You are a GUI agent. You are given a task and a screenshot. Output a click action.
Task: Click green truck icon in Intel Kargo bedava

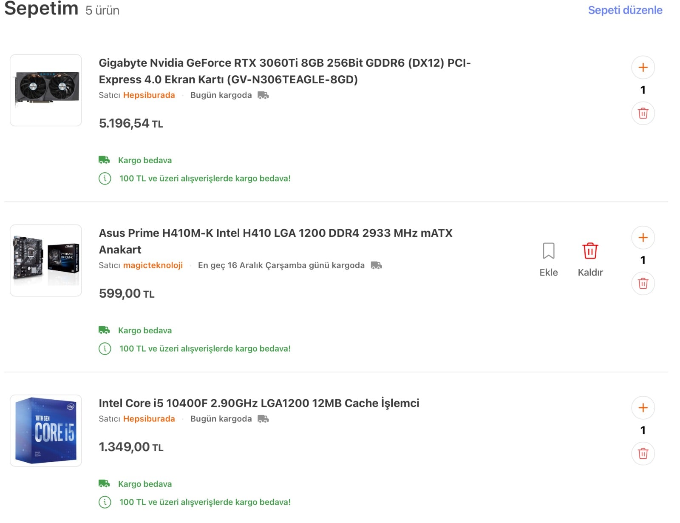click(104, 483)
